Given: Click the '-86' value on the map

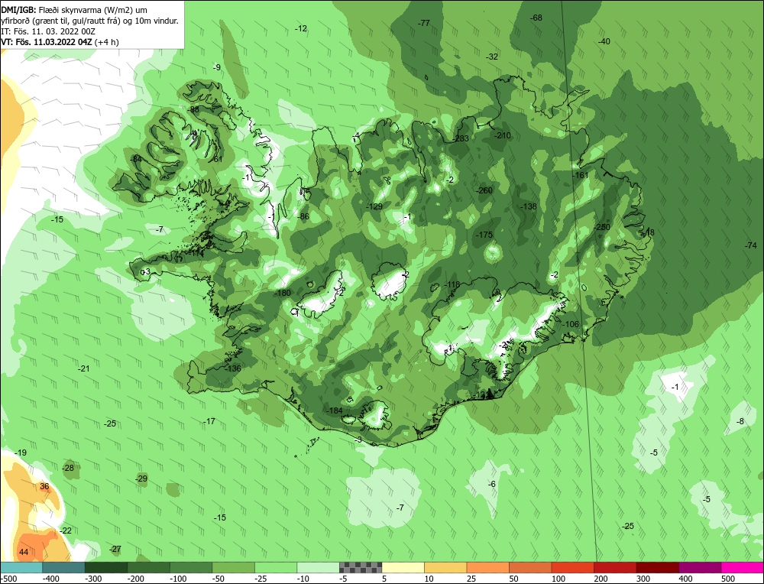Looking at the screenshot, I should click(x=303, y=216).
